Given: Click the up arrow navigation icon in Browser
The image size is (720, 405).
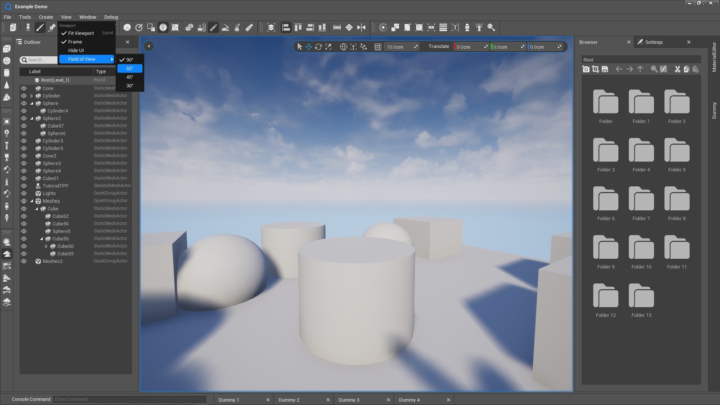Looking at the screenshot, I should click(640, 69).
